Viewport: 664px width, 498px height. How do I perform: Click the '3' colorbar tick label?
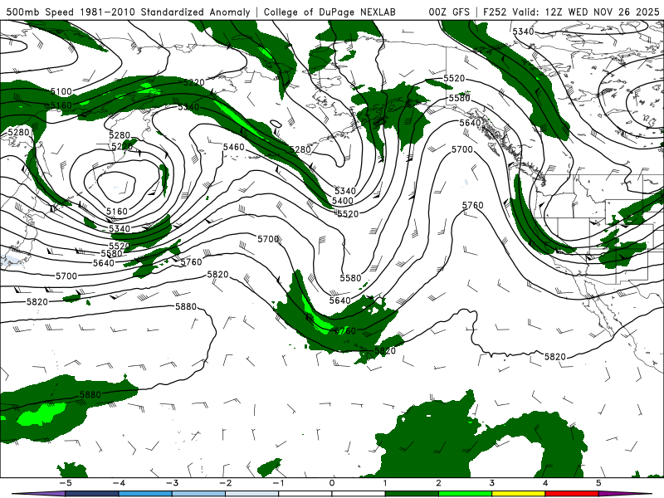(492, 483)
